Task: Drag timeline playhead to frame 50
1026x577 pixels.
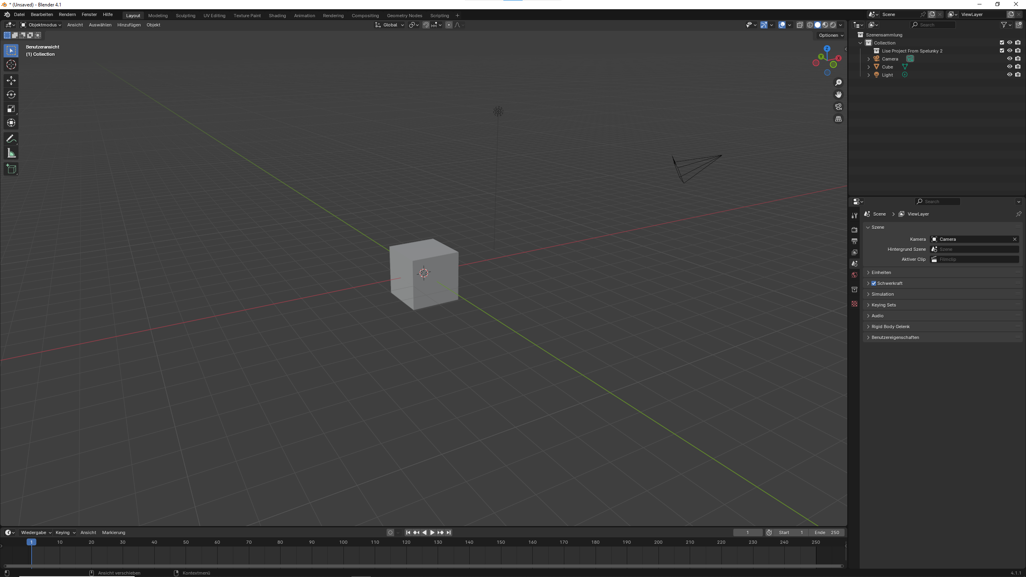Action: [x=185, y=542]
